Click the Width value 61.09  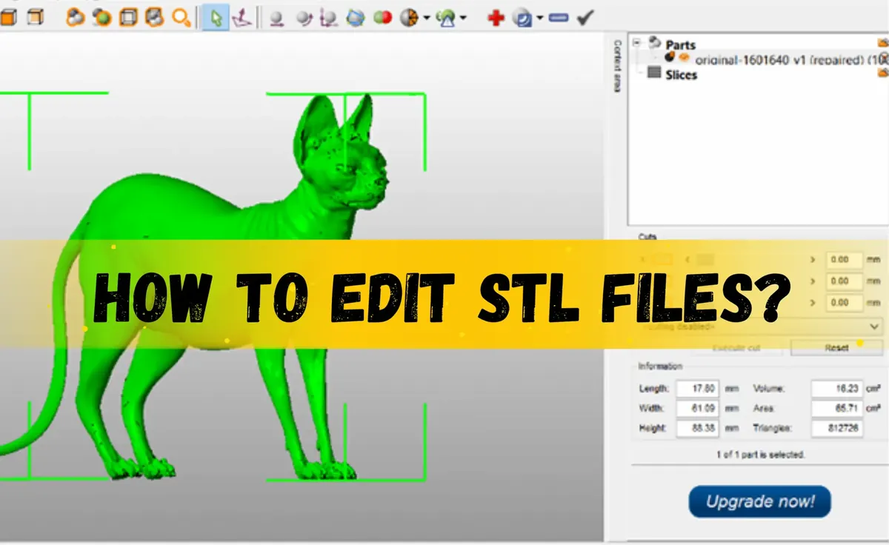point(697,408)
